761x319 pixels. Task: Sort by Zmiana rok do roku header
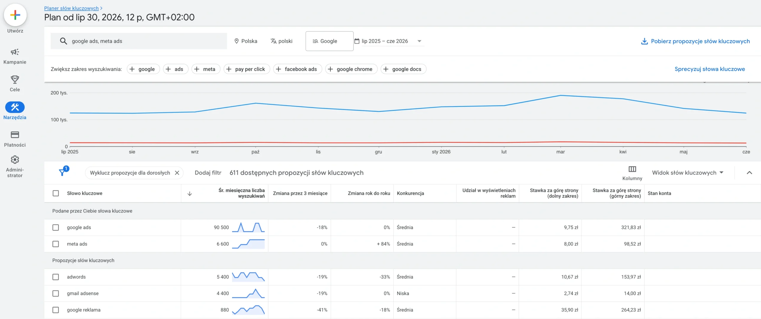point(369,193)
